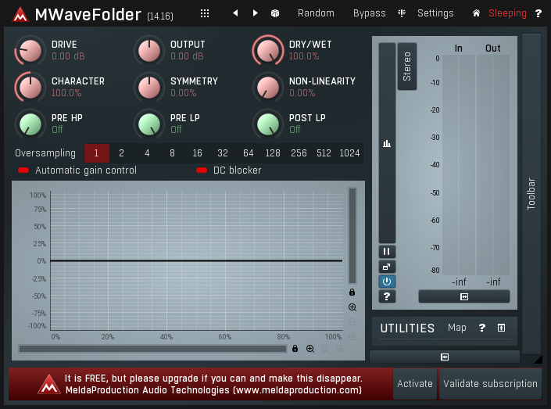Open the home icon in title bar

476,13
